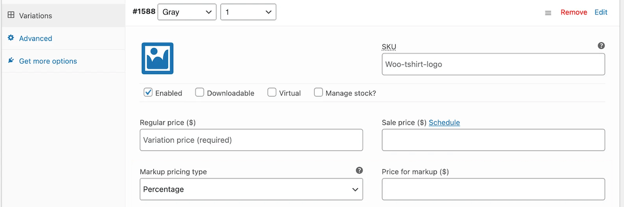Click the variation image placeholder thumbnail
624x207 pixels.
158,58
